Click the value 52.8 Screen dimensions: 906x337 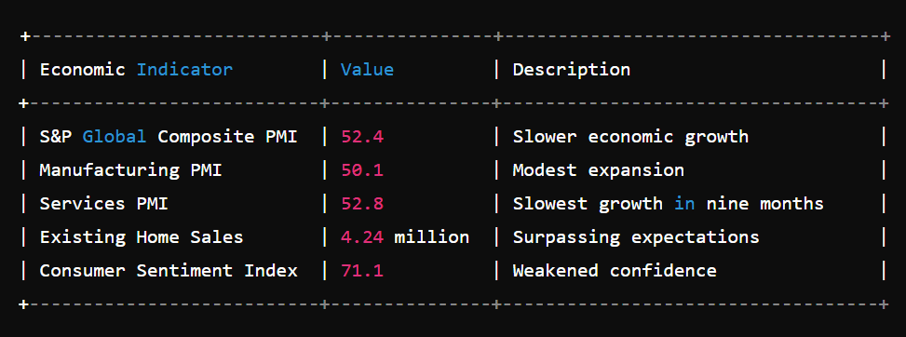tap(362, 204)
